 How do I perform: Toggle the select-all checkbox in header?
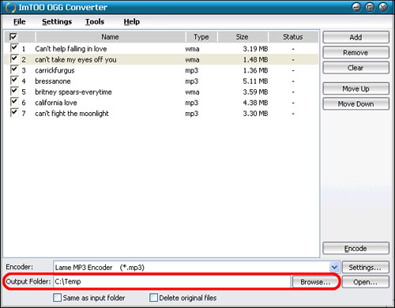pyautogui.click(x=13, y=36)
